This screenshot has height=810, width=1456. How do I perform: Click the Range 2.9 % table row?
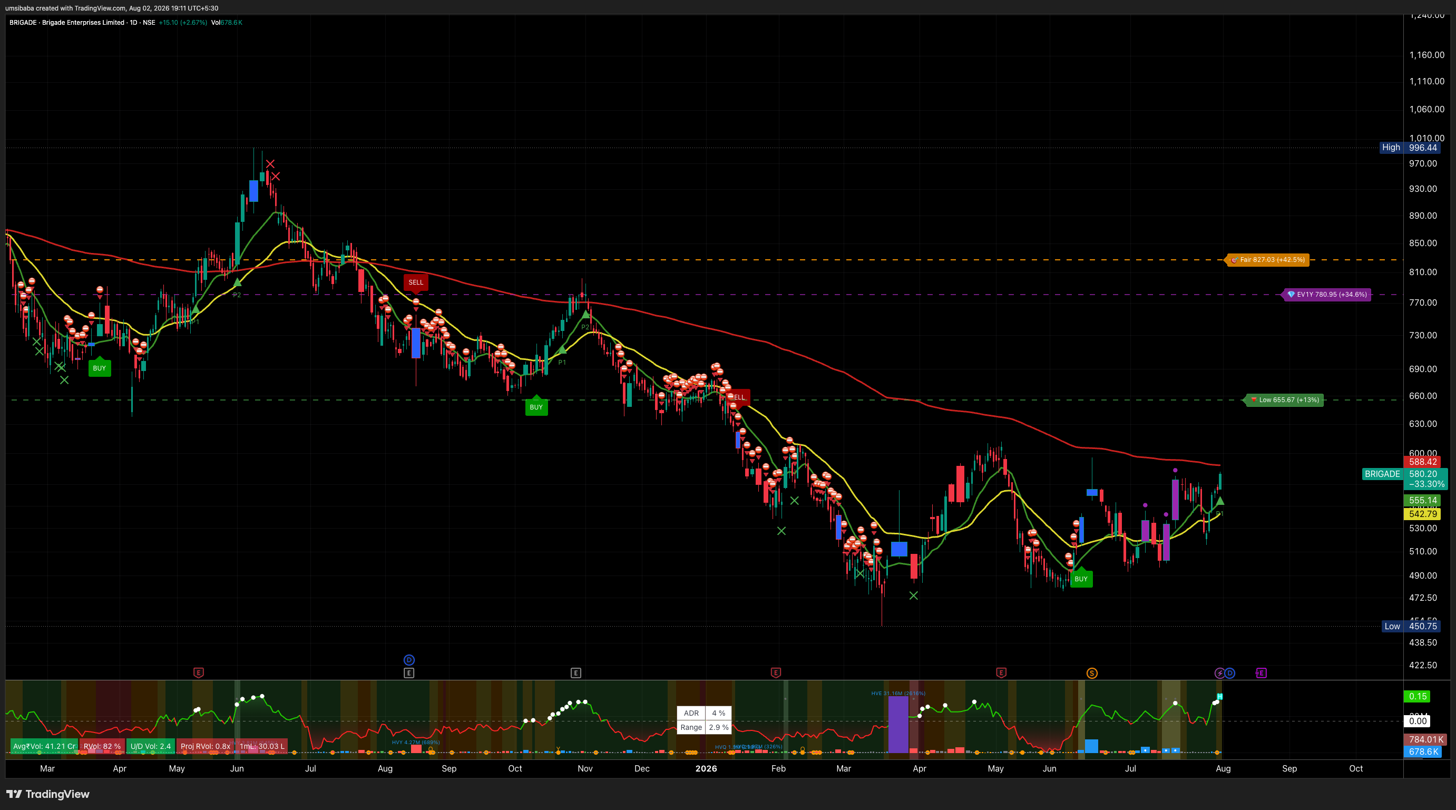[x=703, y=727]
